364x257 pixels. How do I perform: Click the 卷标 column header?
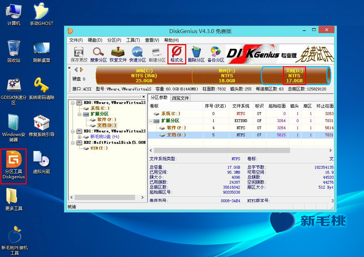coord(176,106)
